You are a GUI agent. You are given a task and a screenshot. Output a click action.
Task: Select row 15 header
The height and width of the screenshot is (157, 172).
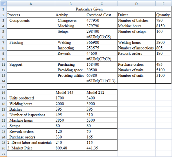(3, 87)
